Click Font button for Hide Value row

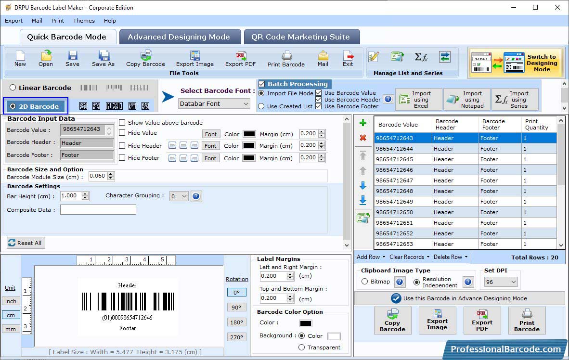[x=210, y=134]
